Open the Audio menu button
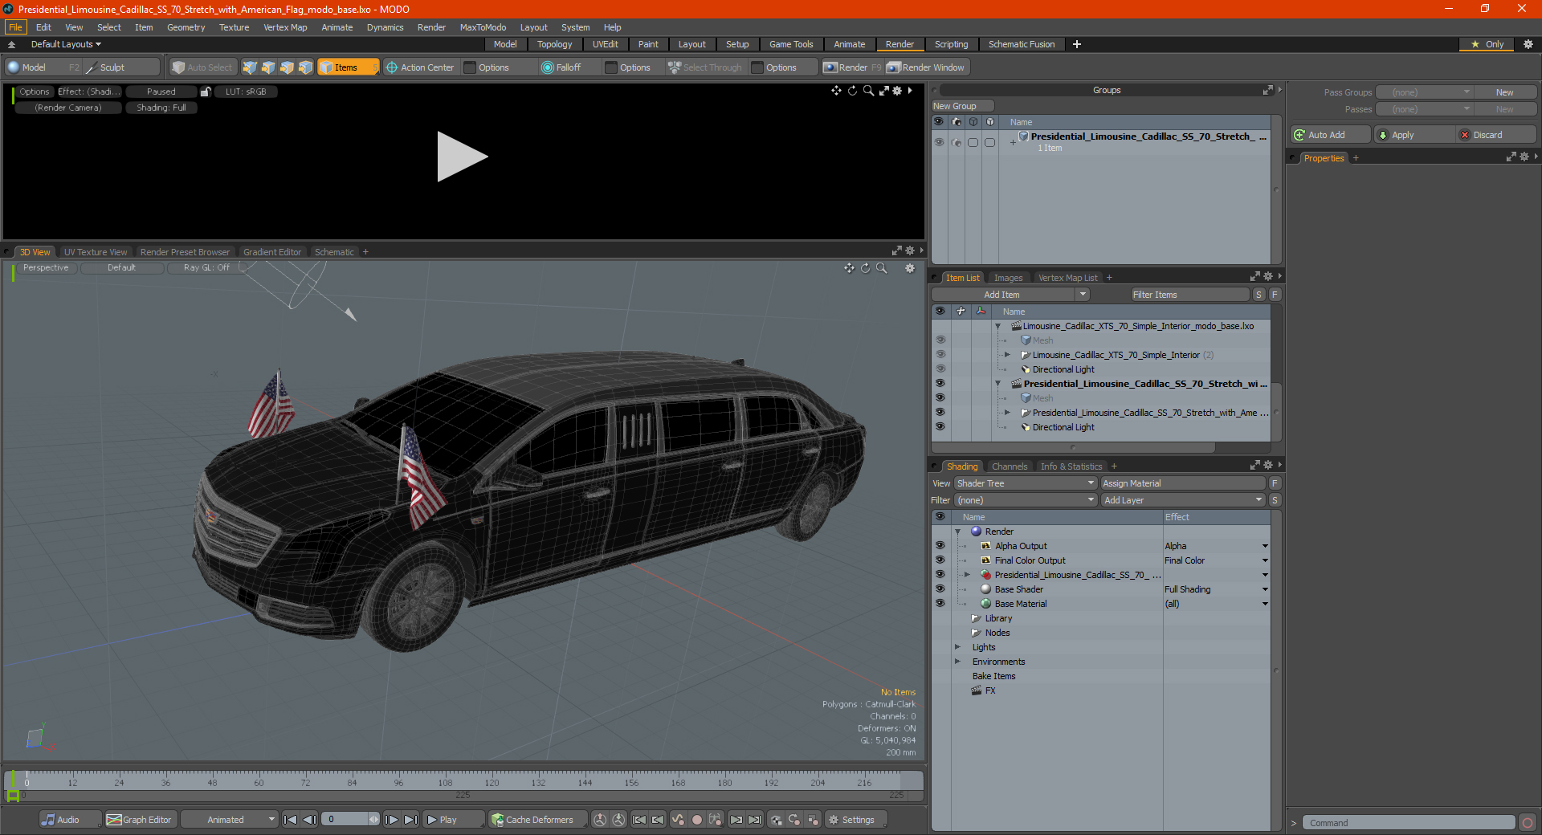The height and width of the screenshot is (835, 1542). click(70, 820)
